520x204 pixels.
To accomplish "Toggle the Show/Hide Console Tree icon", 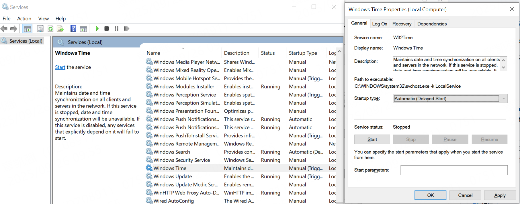I will [28, 29].
